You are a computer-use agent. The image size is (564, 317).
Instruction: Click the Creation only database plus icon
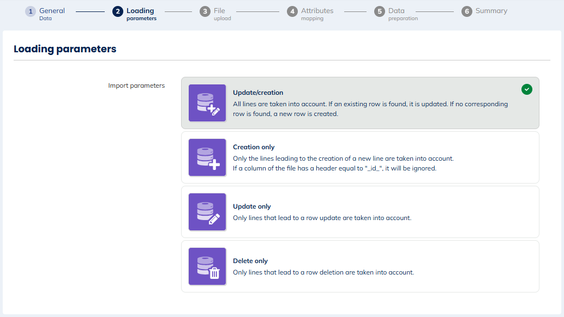[207, 157]
